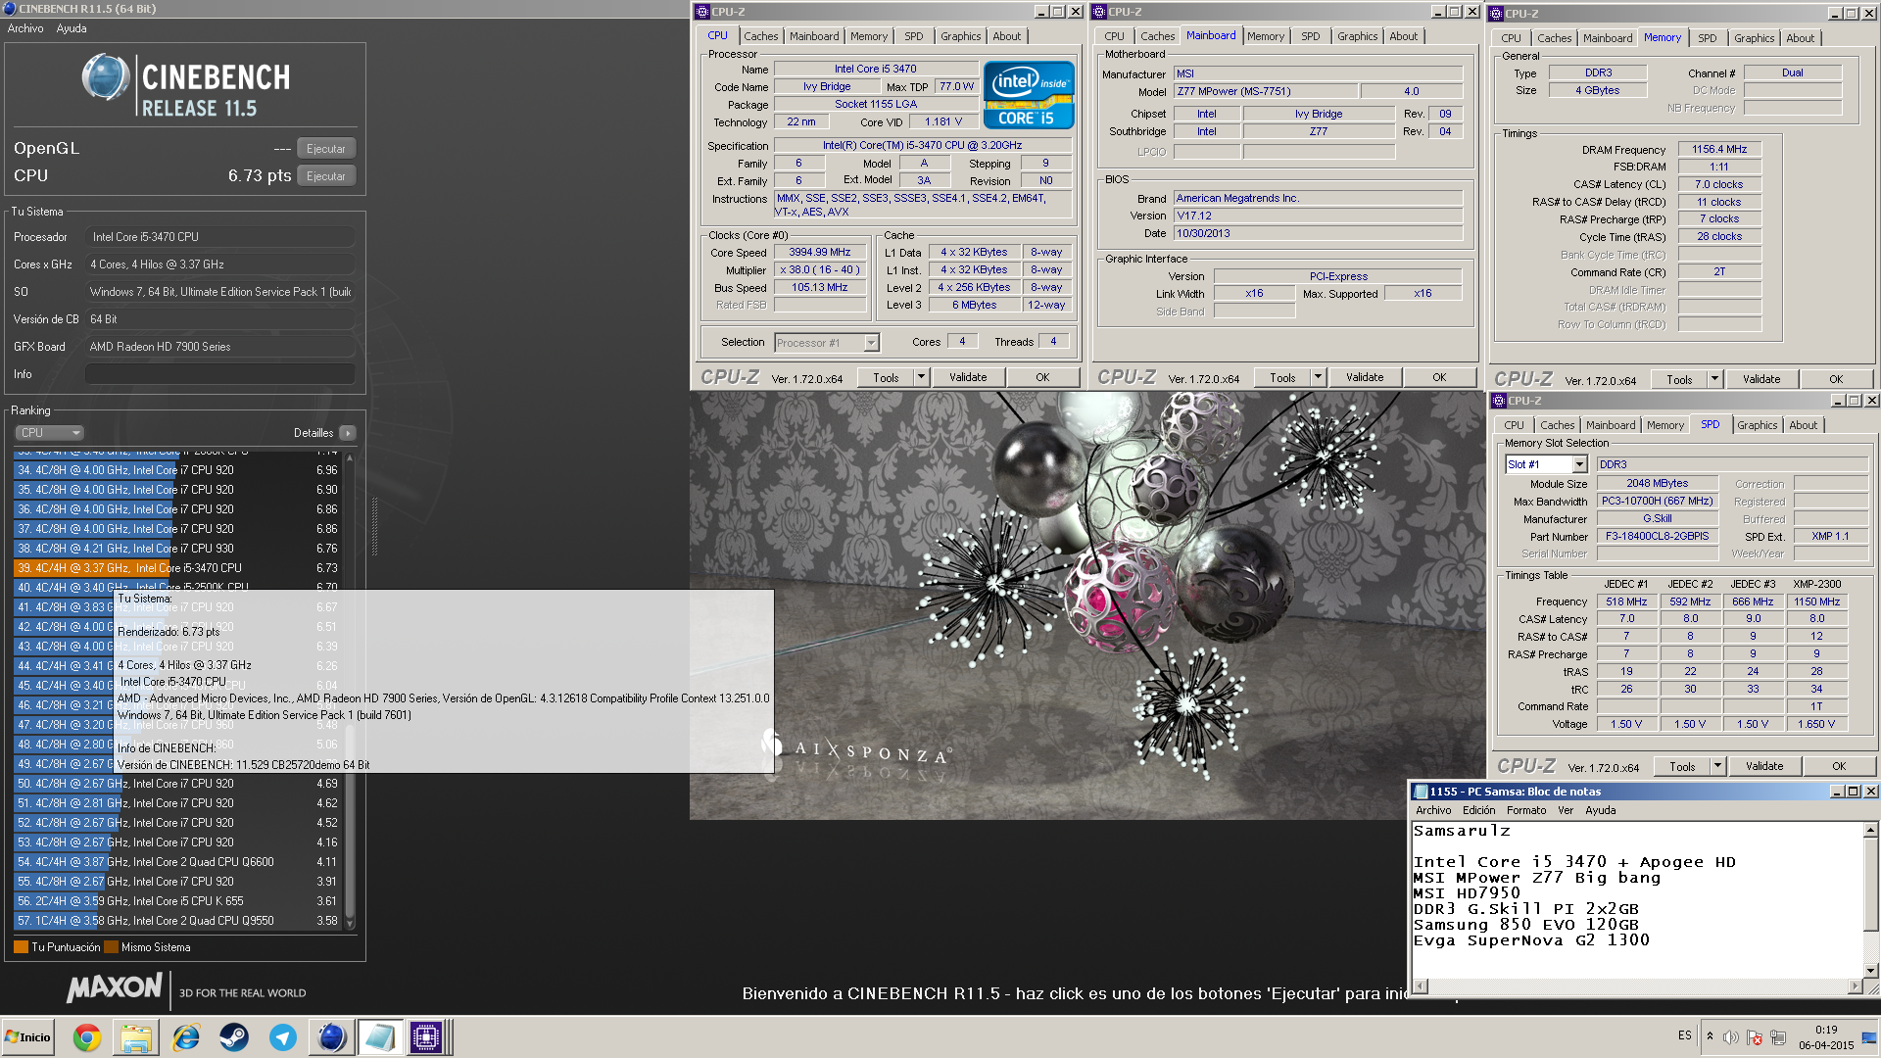The image size is (1881, 1058).
Task: Open Windows Explorer folder icon in taskbar
Action: click(136, 1036)
